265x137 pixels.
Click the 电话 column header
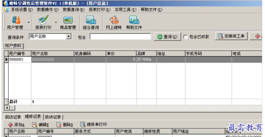247,53
